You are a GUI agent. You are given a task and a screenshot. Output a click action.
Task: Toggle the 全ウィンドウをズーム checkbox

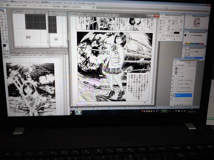coord(38,6)
